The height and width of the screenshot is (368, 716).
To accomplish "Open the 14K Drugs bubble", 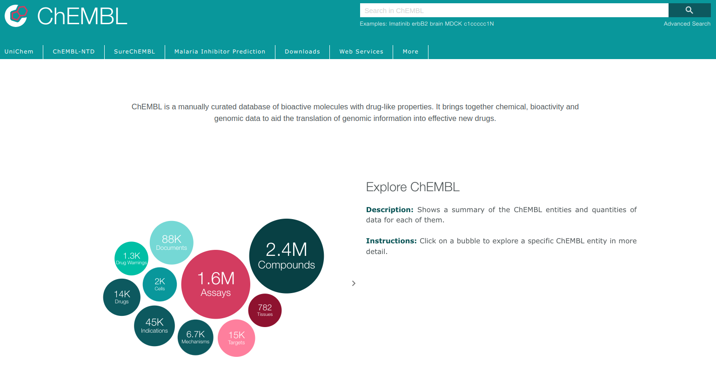I will pos(121,297).
